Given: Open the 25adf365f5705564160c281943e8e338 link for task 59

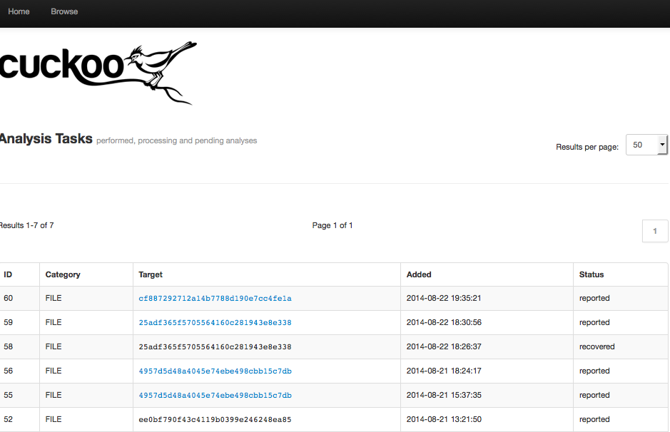Looking at the screenshot, I should (215, 323).
